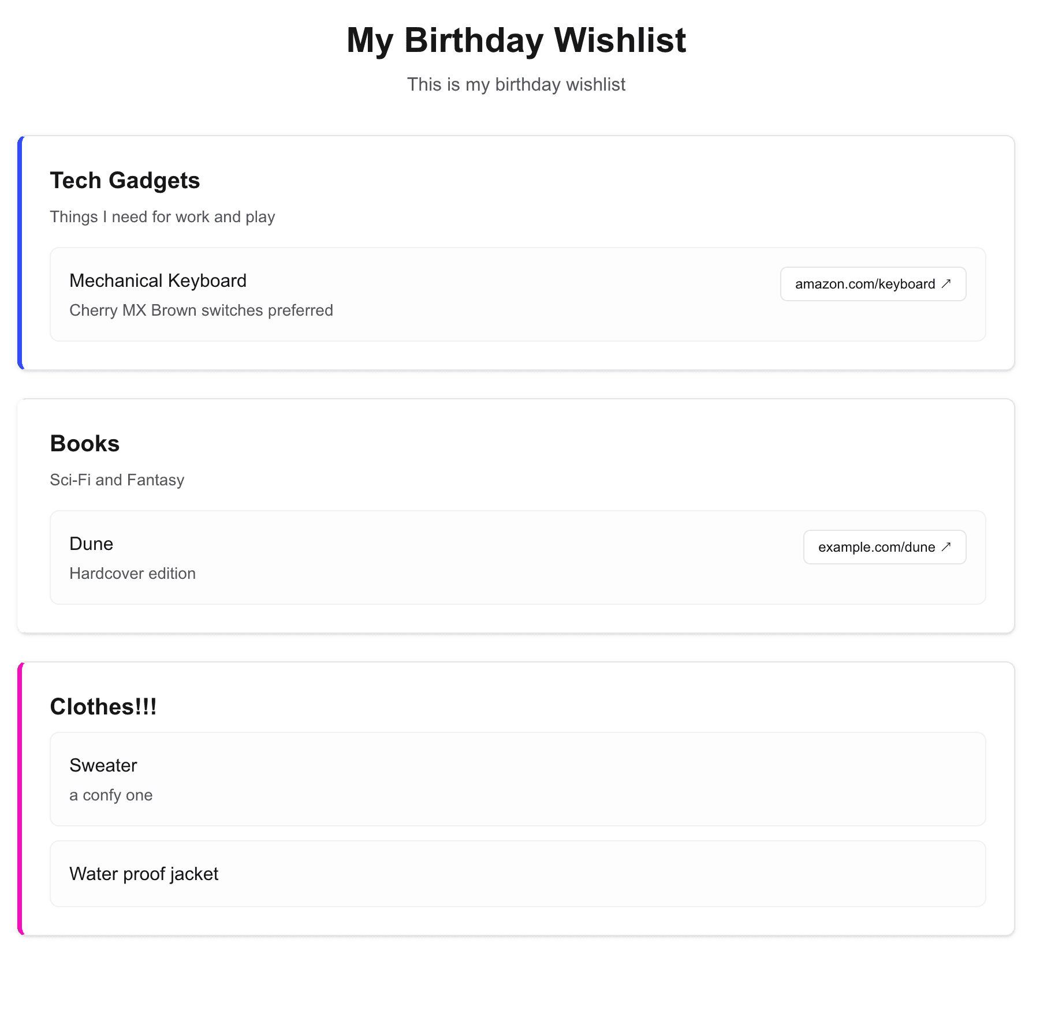Open the amazon.com/keyboard link
Screen dimensions: 1051x1033
click(864, 284)
